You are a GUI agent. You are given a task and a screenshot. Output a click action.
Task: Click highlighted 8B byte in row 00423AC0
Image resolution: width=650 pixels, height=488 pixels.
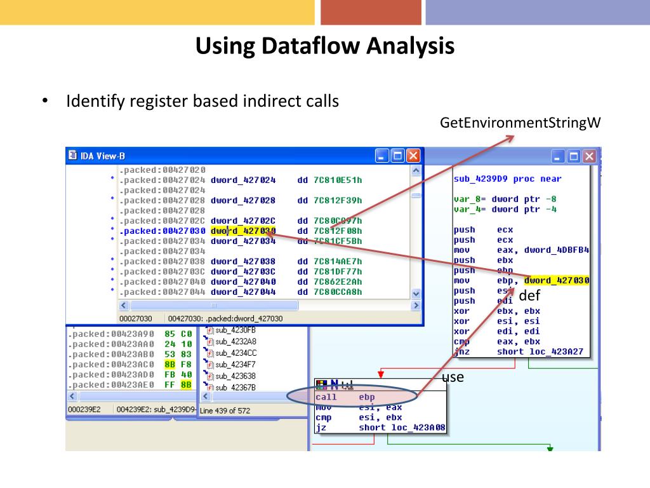tap(169, 364)
